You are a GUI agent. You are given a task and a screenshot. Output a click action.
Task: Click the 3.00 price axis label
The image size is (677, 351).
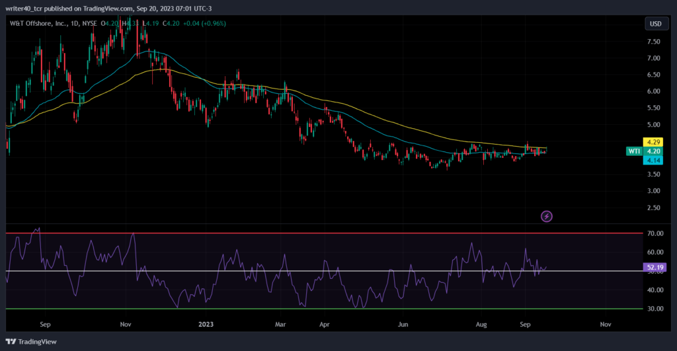pyautogui.click(x=654, y=190)
